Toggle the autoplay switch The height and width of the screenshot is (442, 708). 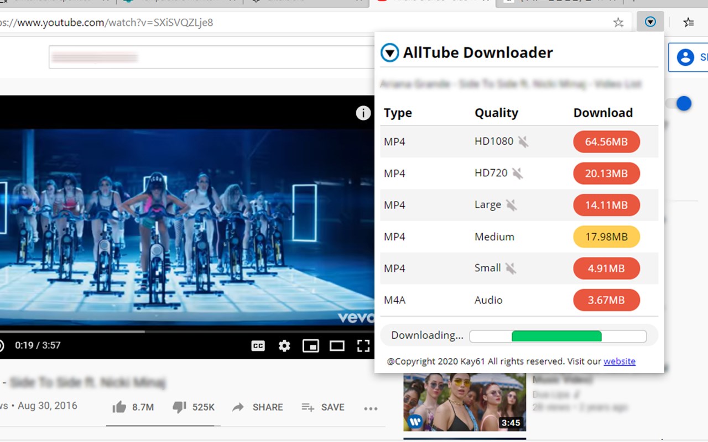click(679, 103)
